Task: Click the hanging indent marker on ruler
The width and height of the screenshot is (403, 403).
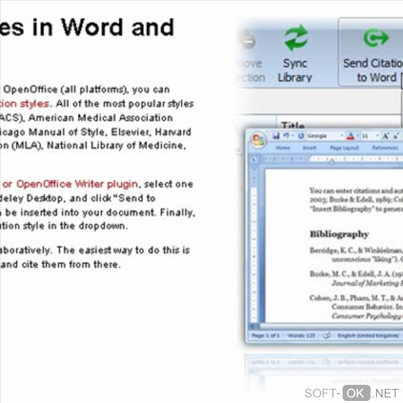Action: click(331, 162)
